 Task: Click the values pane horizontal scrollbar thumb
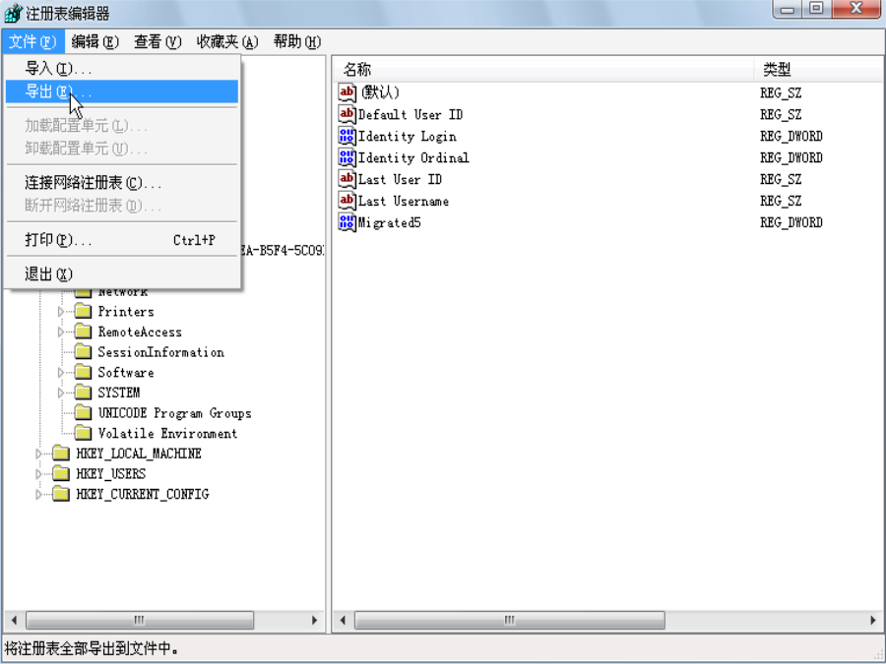pyautogui.click(x=510, y=620)
